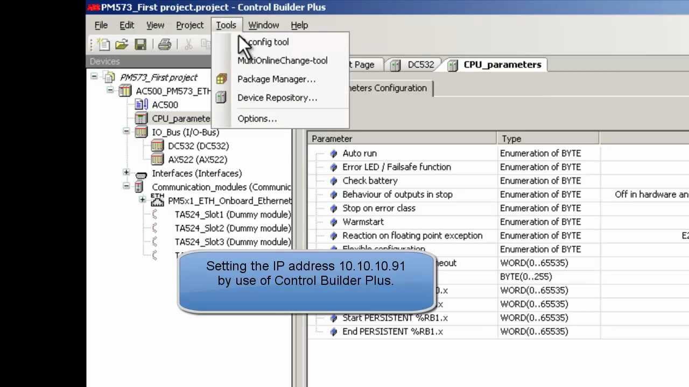689x387 pixels.
Task: Click the AC500 application icon in tree
Action: pos(141,105)
